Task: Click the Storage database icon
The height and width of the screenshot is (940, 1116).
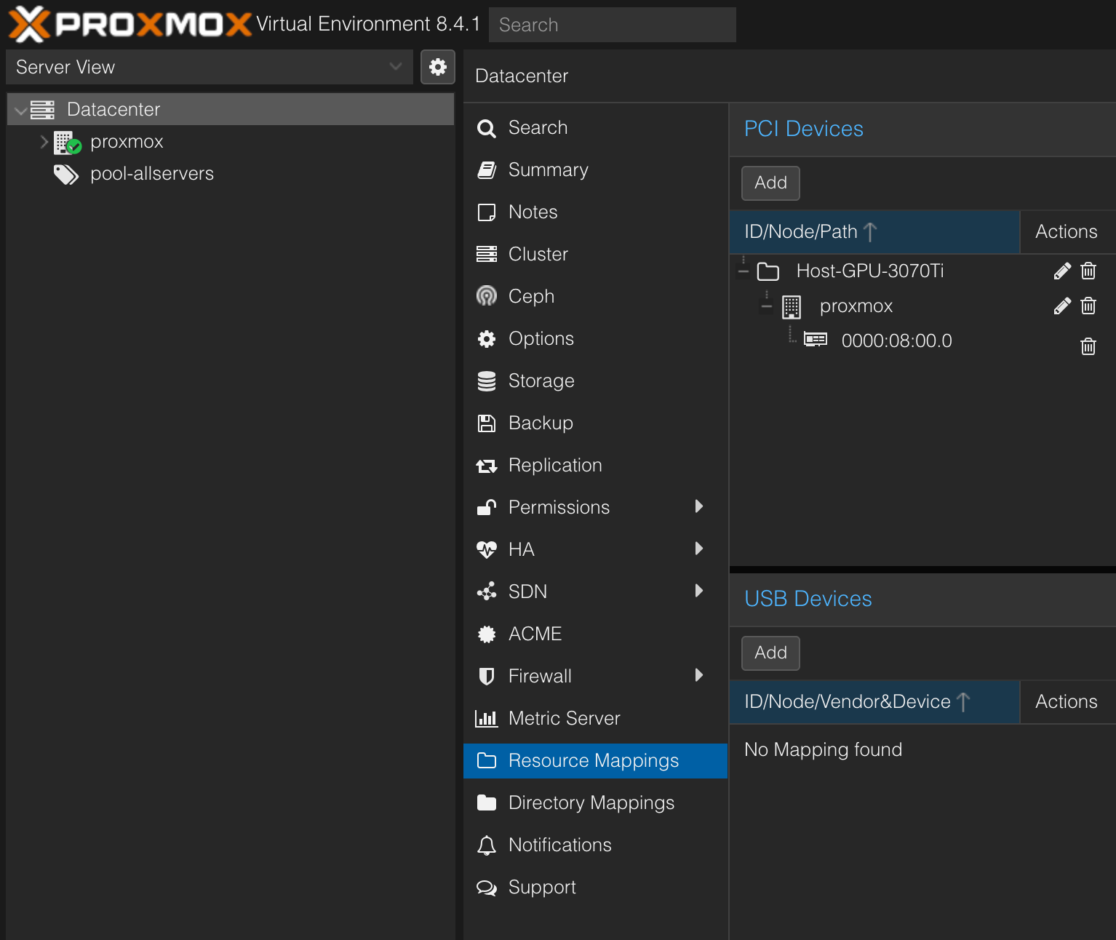Action: (487, 381)
